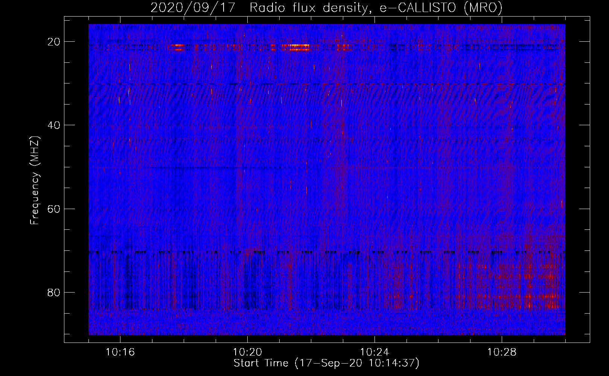Screen dimensions: 609x376
Task: Click the 'Frequency (MHZ)' axis label
Action: [x=35, y=180]
